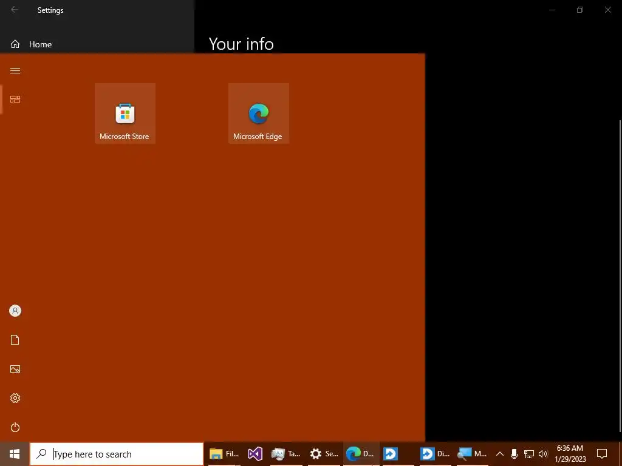Open the volume speaker tray icon
This screenshot has height=466, width=622.
pos(543,454)
